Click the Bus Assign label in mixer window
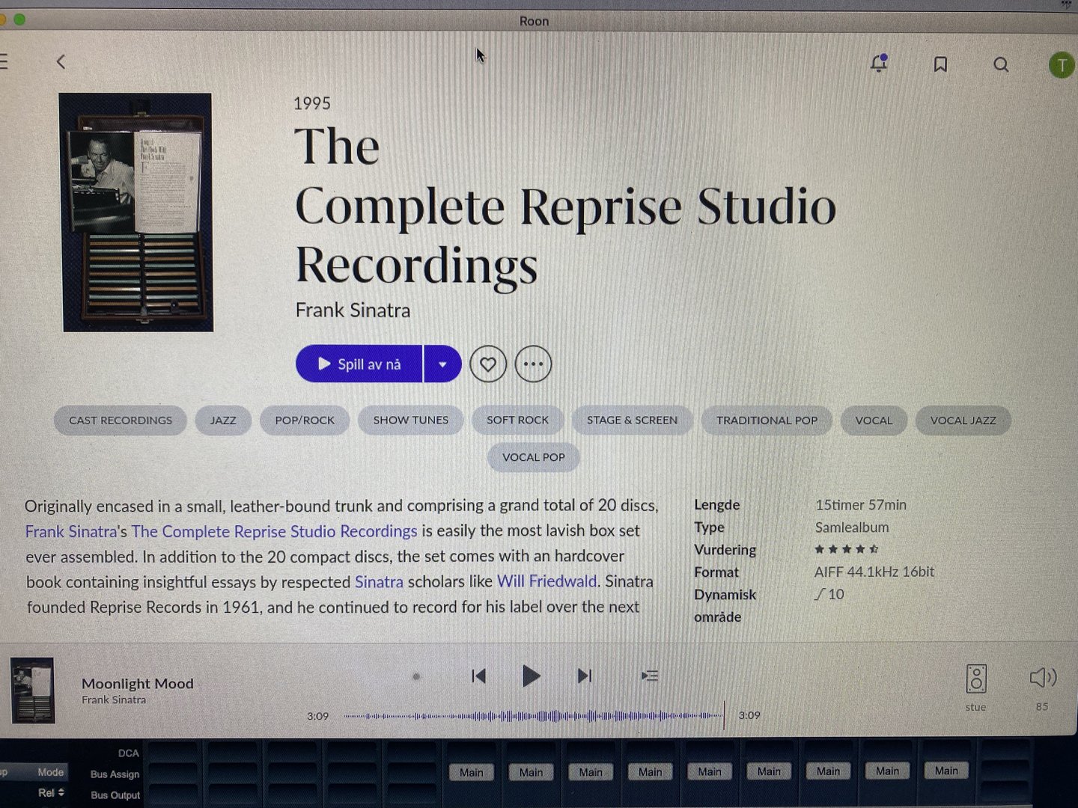The image size is (1078, 808). click(115, 774)
